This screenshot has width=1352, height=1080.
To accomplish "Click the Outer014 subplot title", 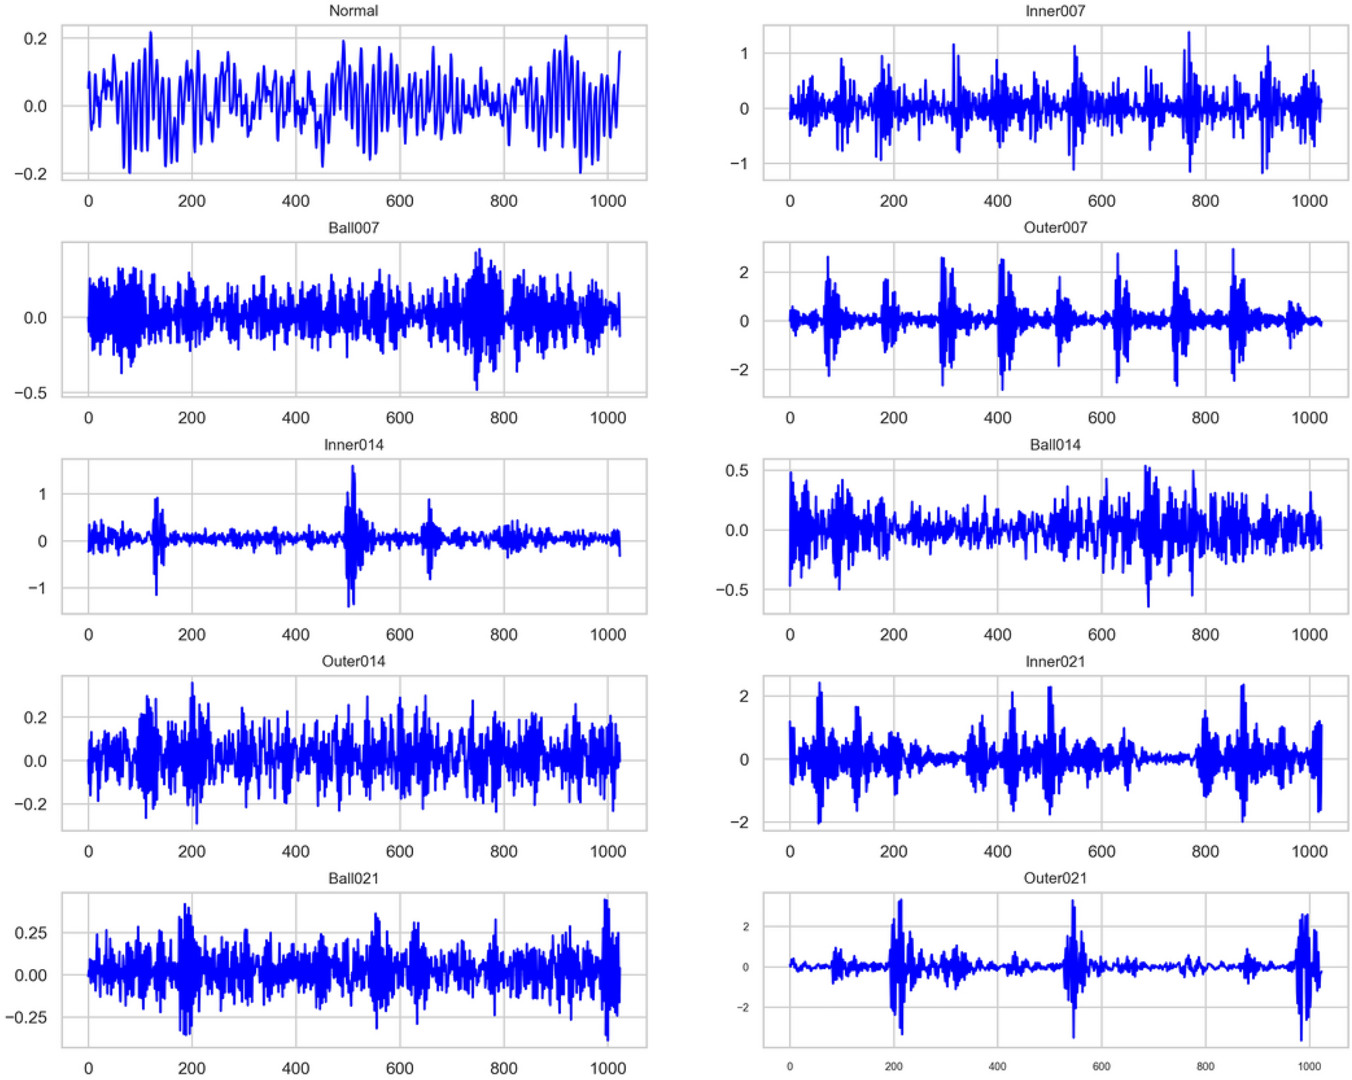I will click(353, 661).
